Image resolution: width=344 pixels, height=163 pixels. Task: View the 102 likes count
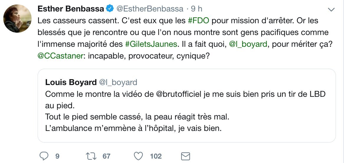tap(156, 156)
